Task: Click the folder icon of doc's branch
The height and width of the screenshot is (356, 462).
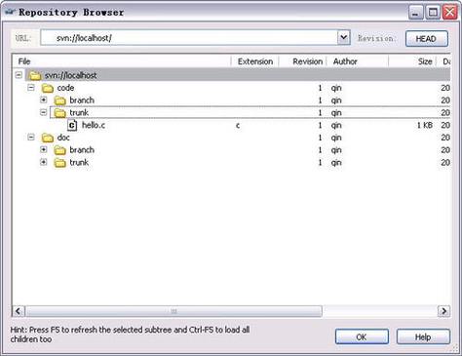Action: click(x=59, y=150)
